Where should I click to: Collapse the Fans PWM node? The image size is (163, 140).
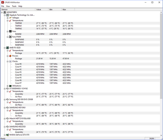click(x=8, y=37)
